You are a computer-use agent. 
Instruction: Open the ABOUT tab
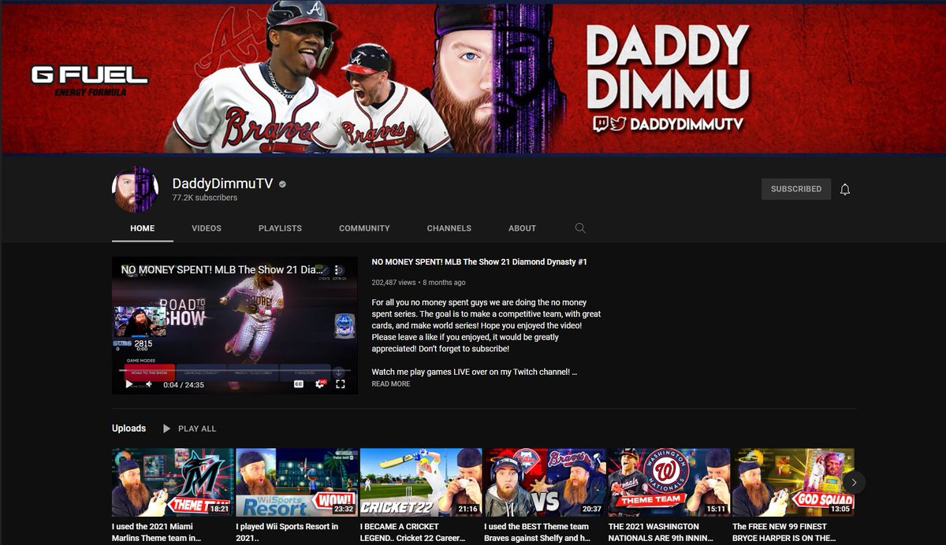pyautogui.click(x=522, y=228)
